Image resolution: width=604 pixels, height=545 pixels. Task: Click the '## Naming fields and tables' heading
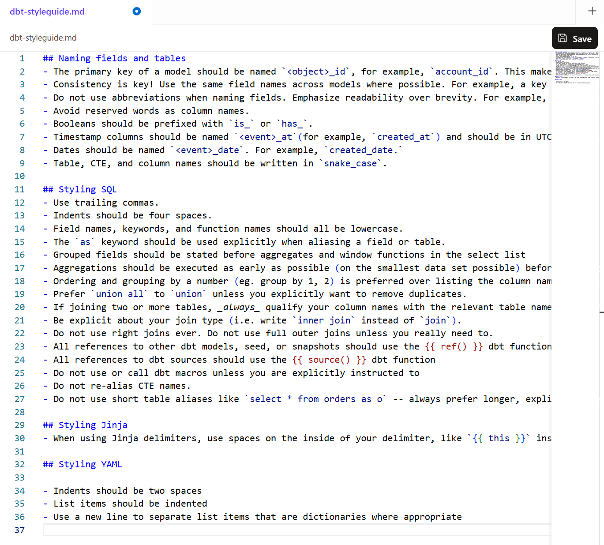coord(114,58)
